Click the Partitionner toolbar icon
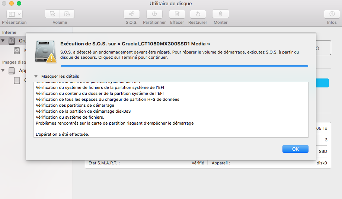This screenshot has width=342, height=199. point(154,14)
